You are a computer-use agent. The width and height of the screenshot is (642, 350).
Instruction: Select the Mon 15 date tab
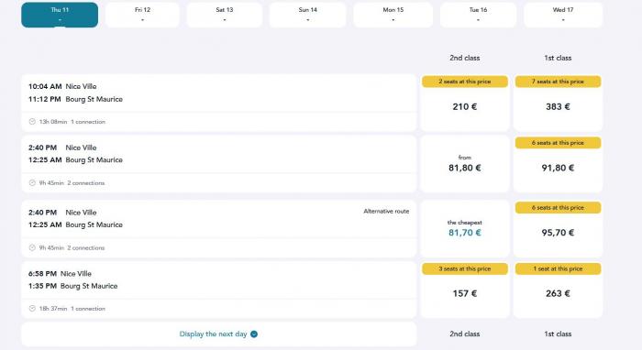393,15
